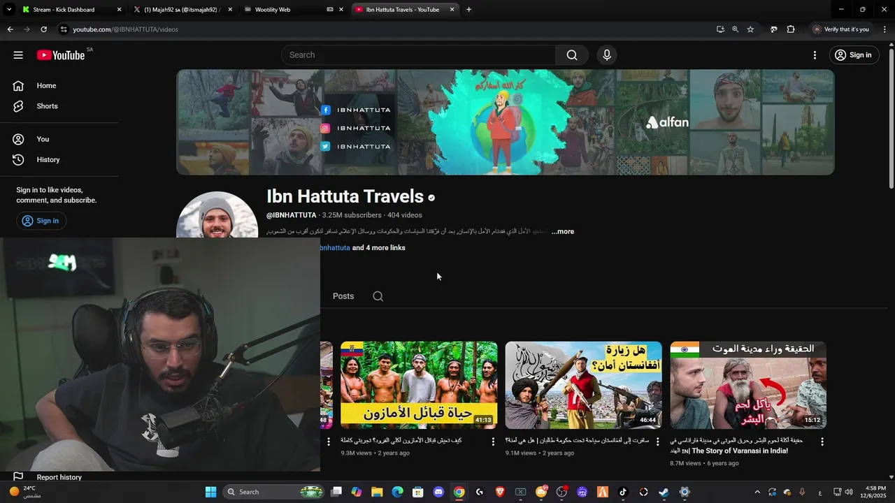Open options menu for the Varanasi video
The width and height of the screenshot is (895, 503).
coord(822,442)
